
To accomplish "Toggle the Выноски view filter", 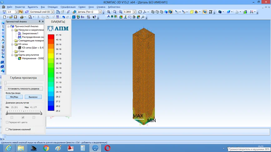I will click(x=33, y=97).
